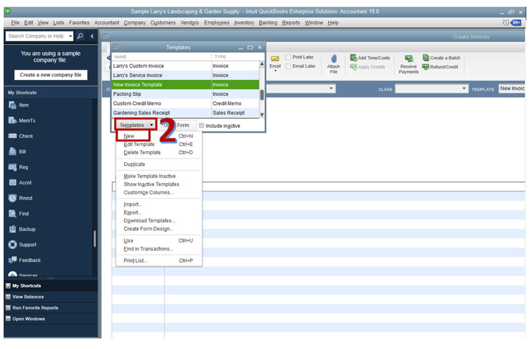Click the Refund/Credit icon

pyautogui.click(x=426, y=67)
